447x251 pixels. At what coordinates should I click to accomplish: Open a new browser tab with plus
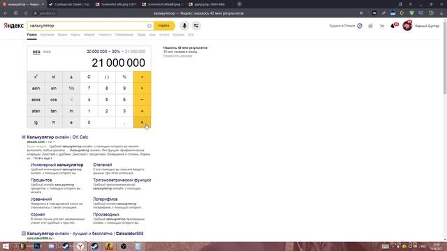click(240, 4)
